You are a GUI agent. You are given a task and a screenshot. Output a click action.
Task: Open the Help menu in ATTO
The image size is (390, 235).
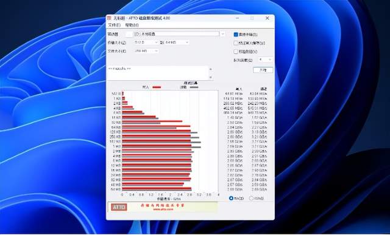[x=132, y=25]
